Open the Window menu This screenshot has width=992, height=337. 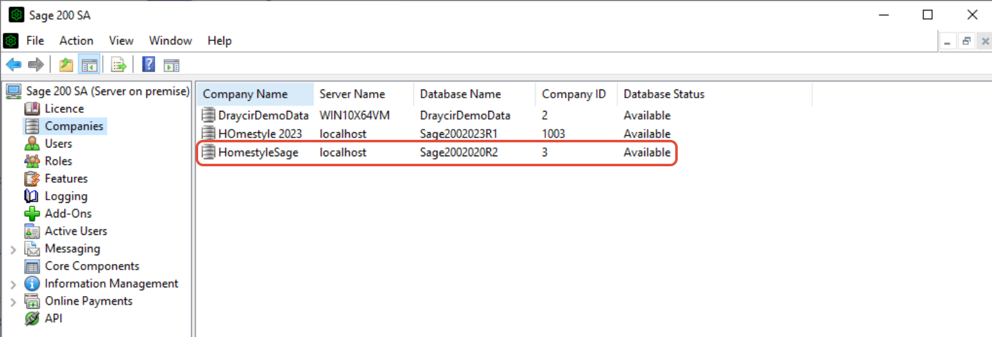(x=170, y=41)
